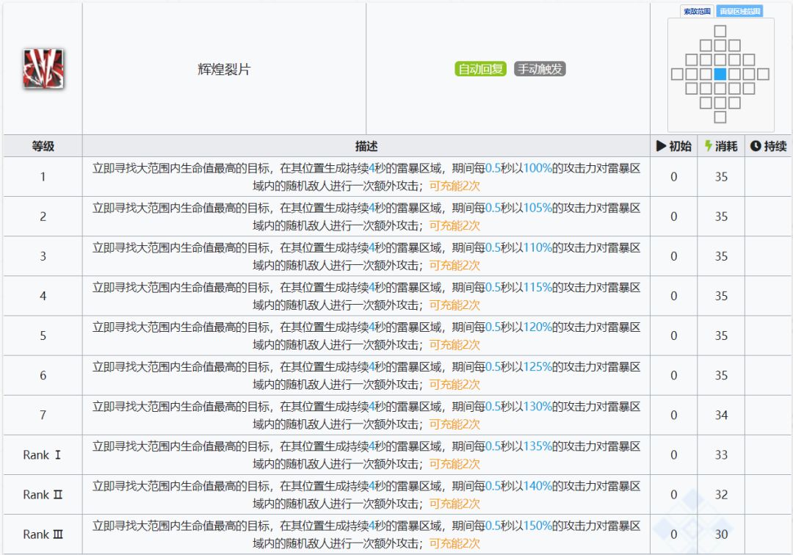Image resolution: width=793 pixels, height=555 pixels.
Task: Click the red 辉煌裂片 skill icon
Action: (43, 69)
